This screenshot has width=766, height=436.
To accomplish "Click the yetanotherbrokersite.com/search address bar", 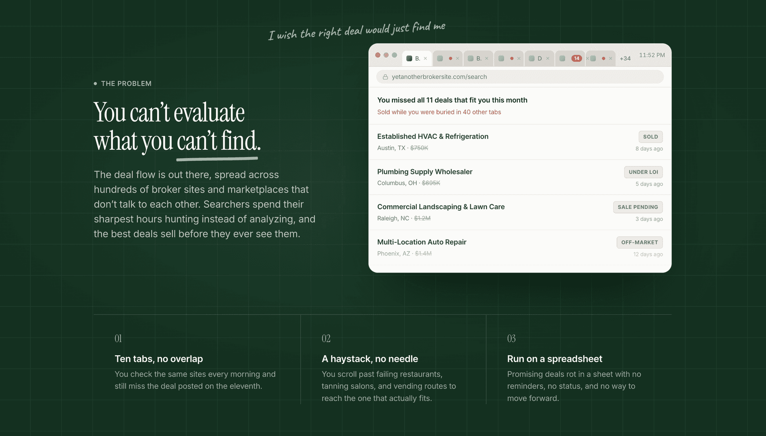I will tap(520, 77).
